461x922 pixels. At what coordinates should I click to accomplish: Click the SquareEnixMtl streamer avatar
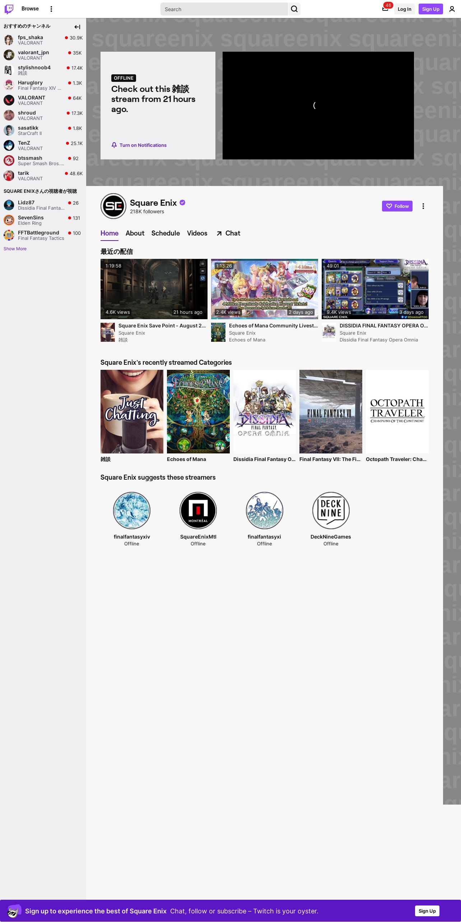click(x=198, y=511)
